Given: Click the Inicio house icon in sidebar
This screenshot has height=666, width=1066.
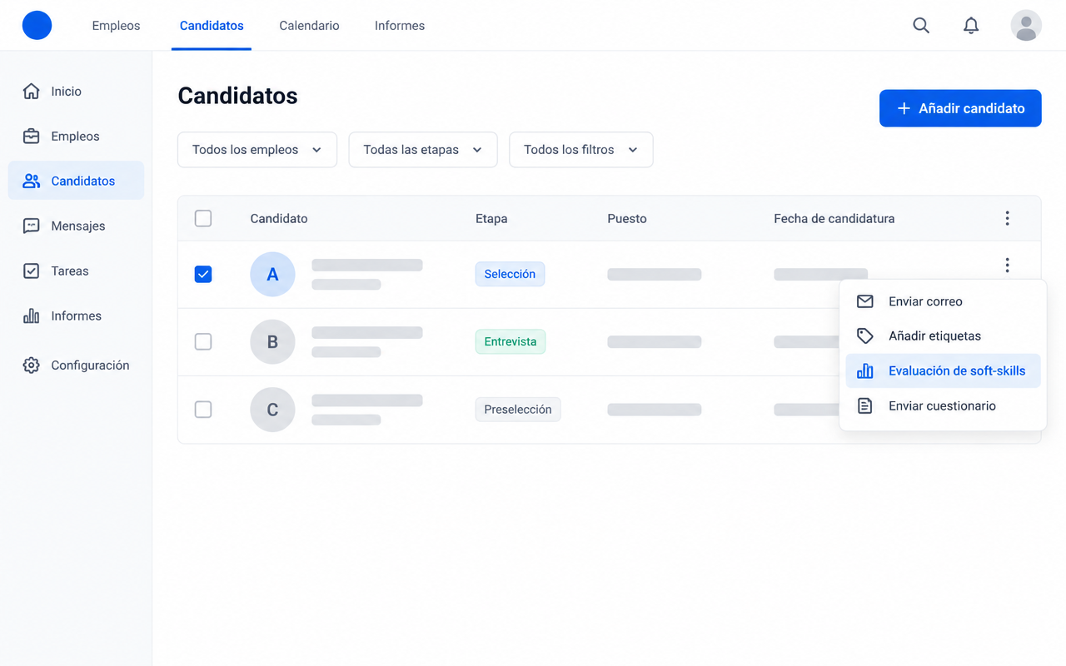Looking at the screenshot, I should (32, 92).
